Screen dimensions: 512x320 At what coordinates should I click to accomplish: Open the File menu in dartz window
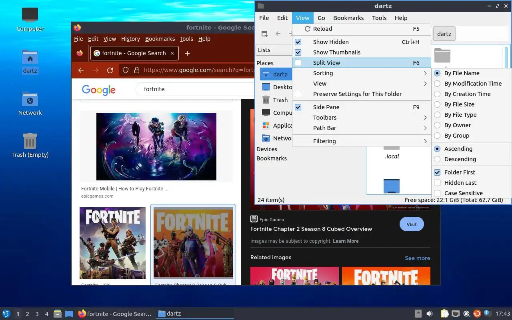[x=264, y=18]
